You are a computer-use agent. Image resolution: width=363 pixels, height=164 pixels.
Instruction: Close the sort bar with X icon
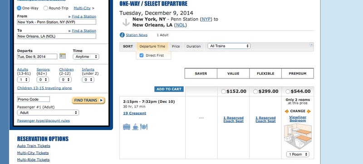tap(312, 44)
